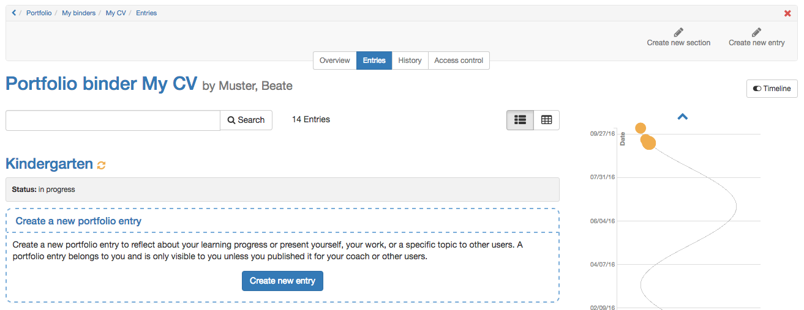Click the back chevron in breadcrumb

[13, 13]
